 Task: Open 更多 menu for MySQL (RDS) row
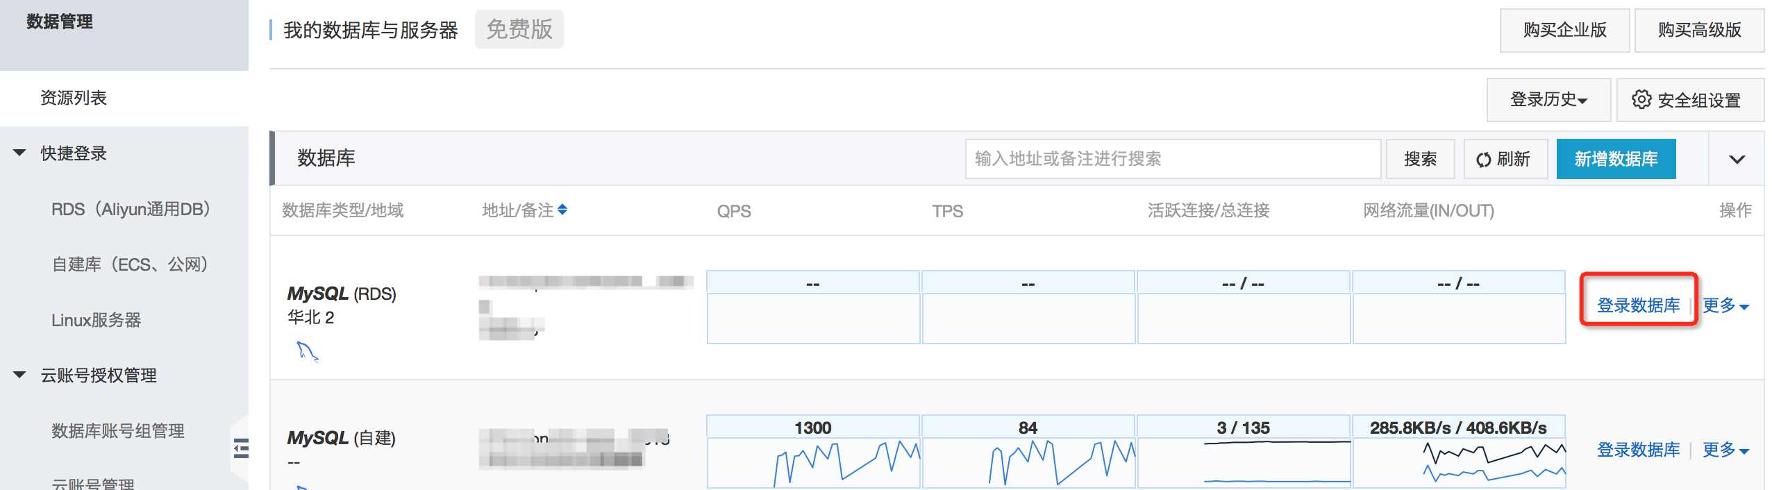(x=1725, y=305)
